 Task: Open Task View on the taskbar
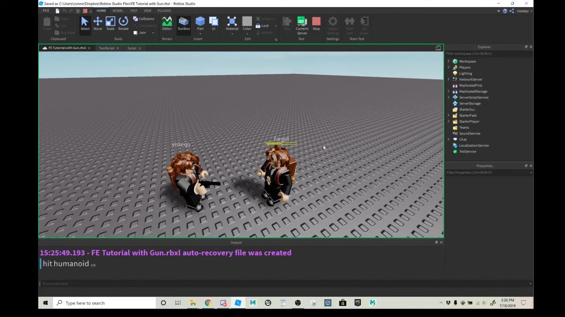(x=178, y=303)
